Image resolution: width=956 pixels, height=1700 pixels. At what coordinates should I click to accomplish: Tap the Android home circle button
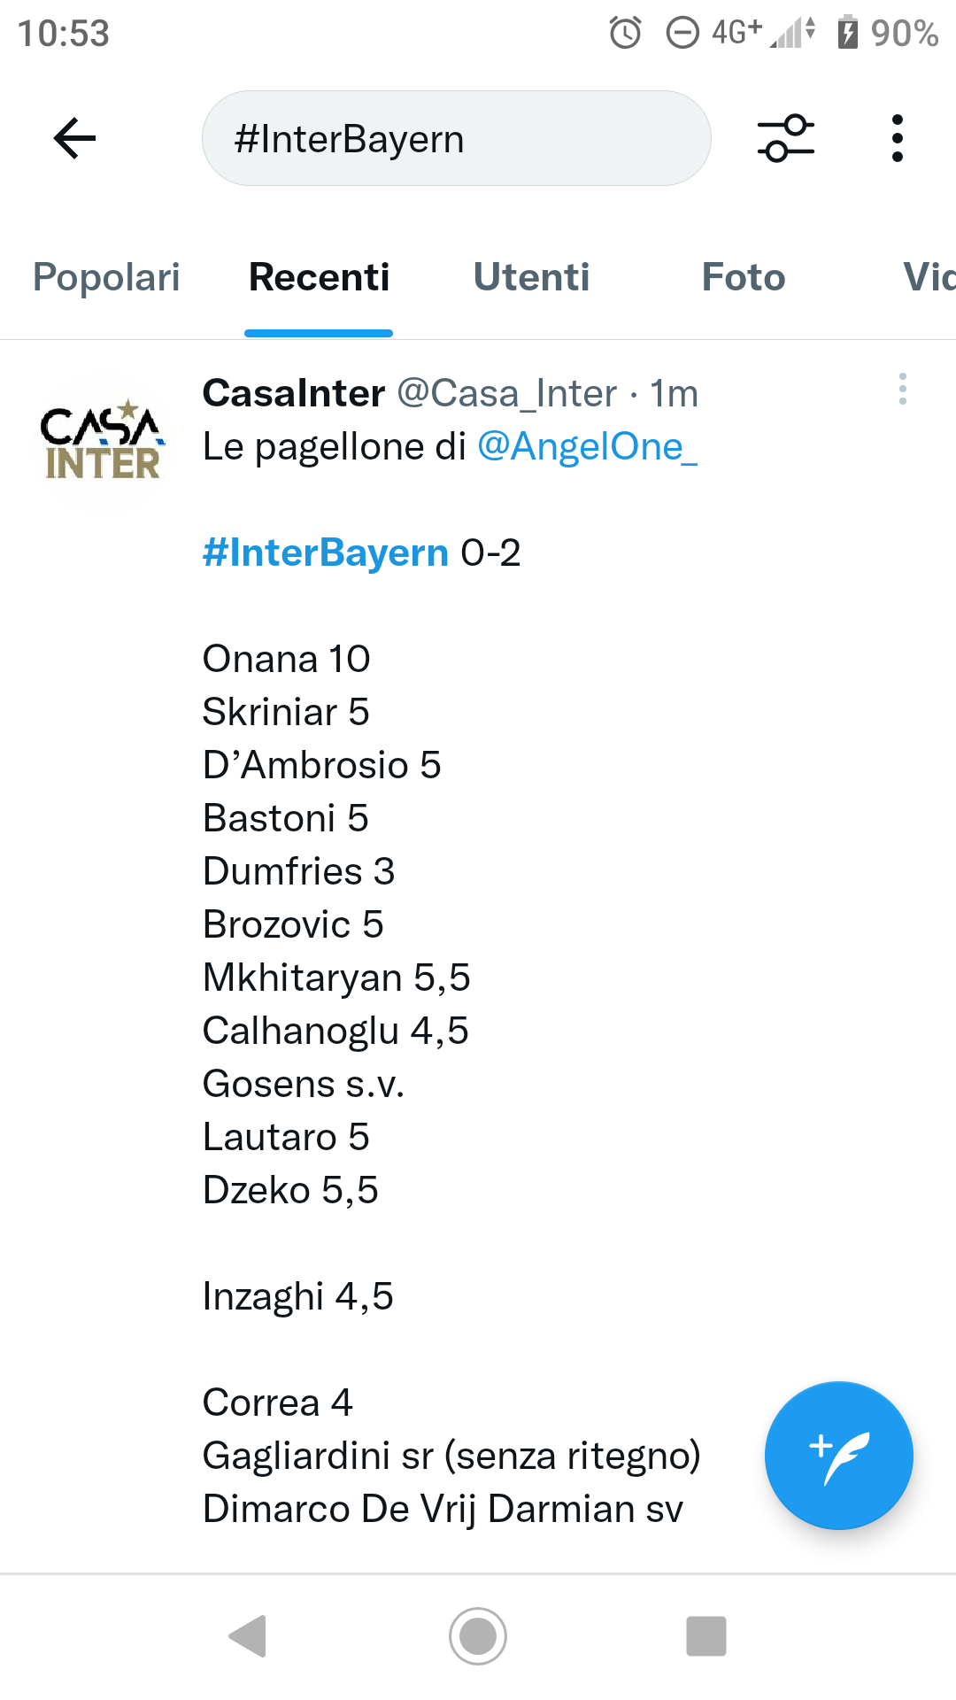(478, 1635)
